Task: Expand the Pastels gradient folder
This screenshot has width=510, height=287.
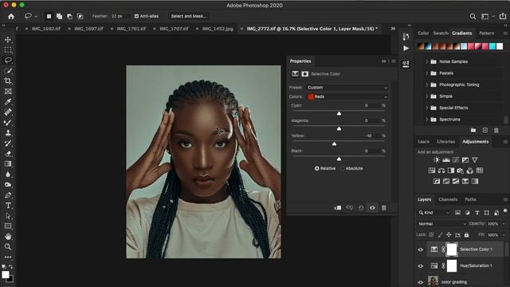Action: coord(427,73)
